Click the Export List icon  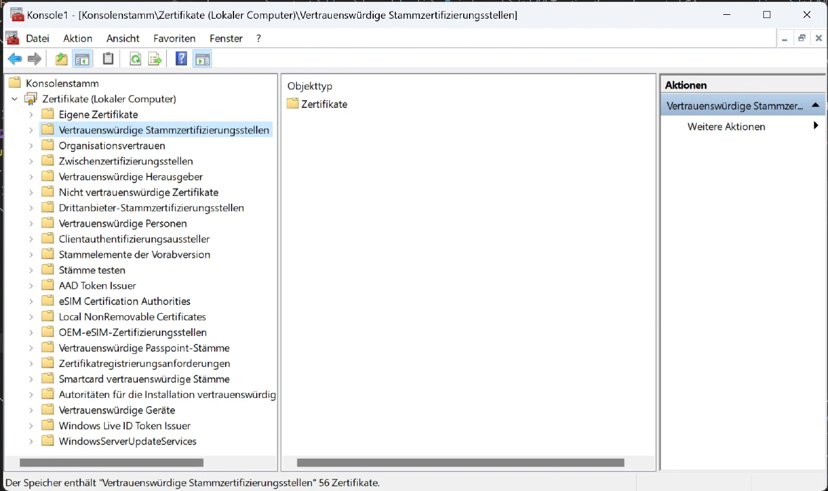(x=155, y=59)
